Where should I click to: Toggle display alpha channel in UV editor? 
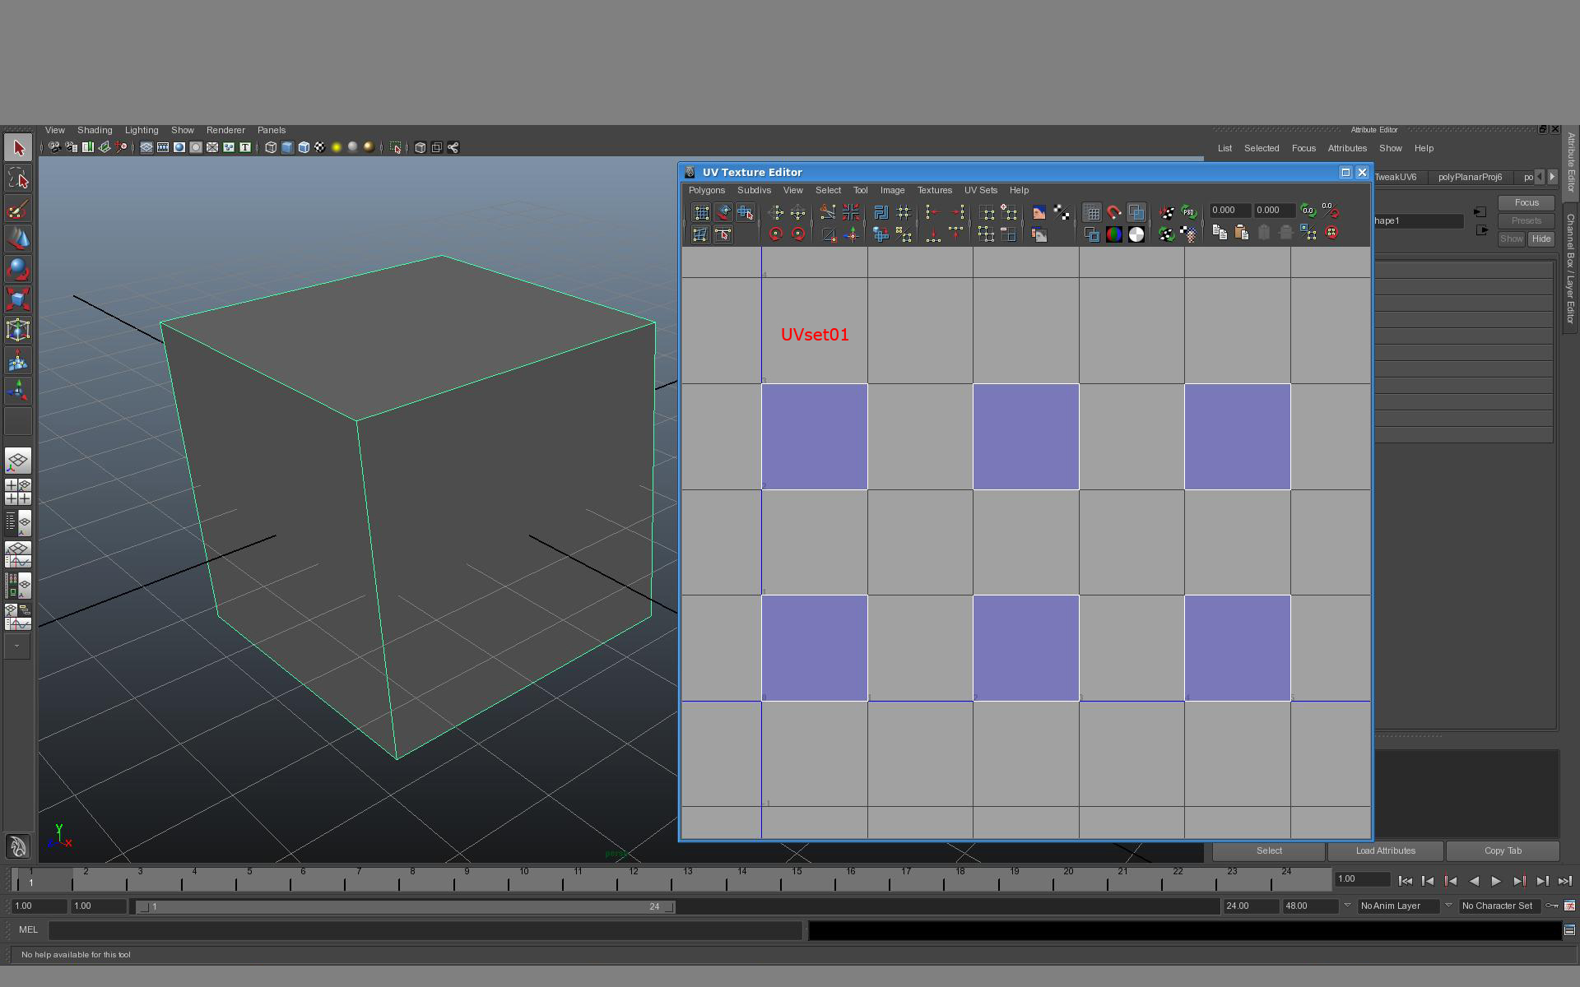coord(1136,234)
